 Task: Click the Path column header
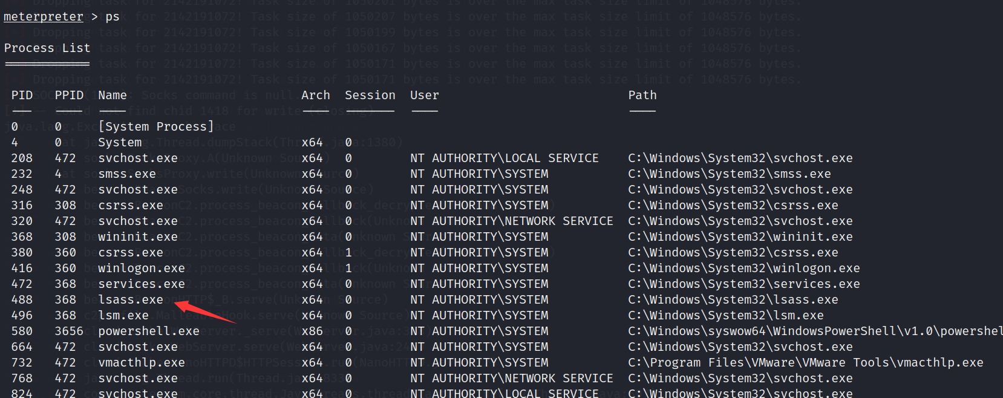[642, 95]
